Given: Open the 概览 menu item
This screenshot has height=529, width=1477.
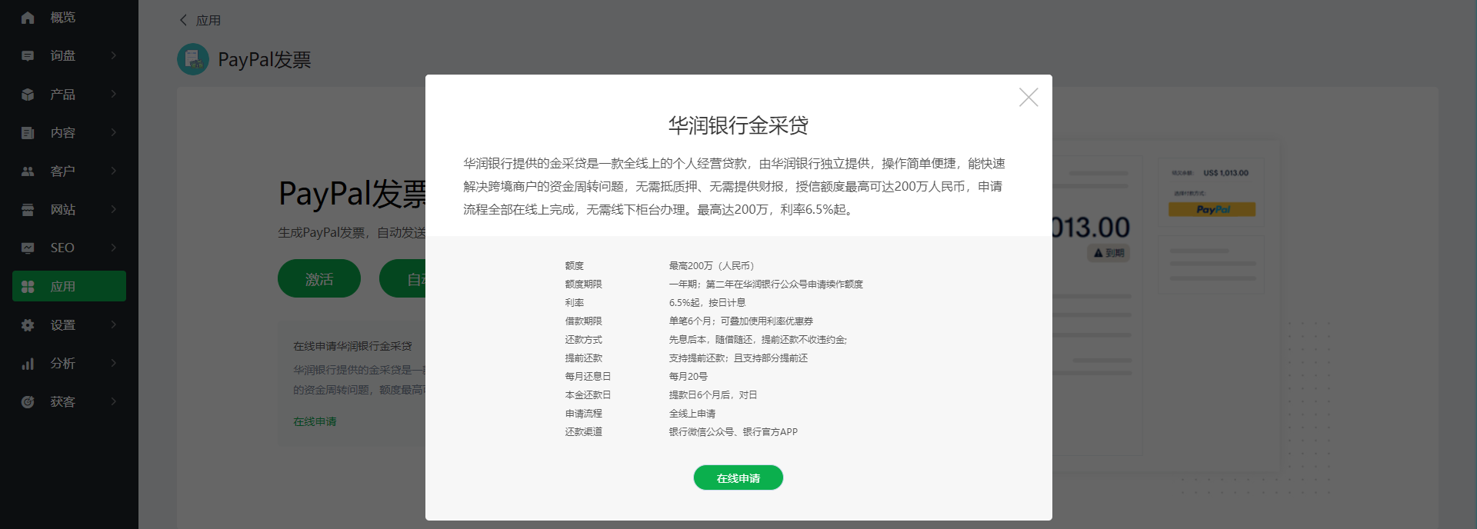Looking at the screenshot, I should 69,18.
